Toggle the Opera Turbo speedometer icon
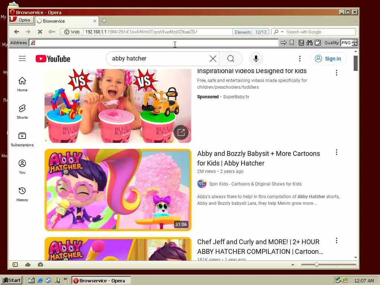 coord(40,265)
